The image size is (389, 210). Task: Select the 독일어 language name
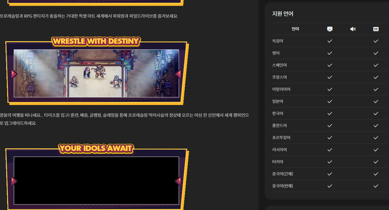coord(278,41)
